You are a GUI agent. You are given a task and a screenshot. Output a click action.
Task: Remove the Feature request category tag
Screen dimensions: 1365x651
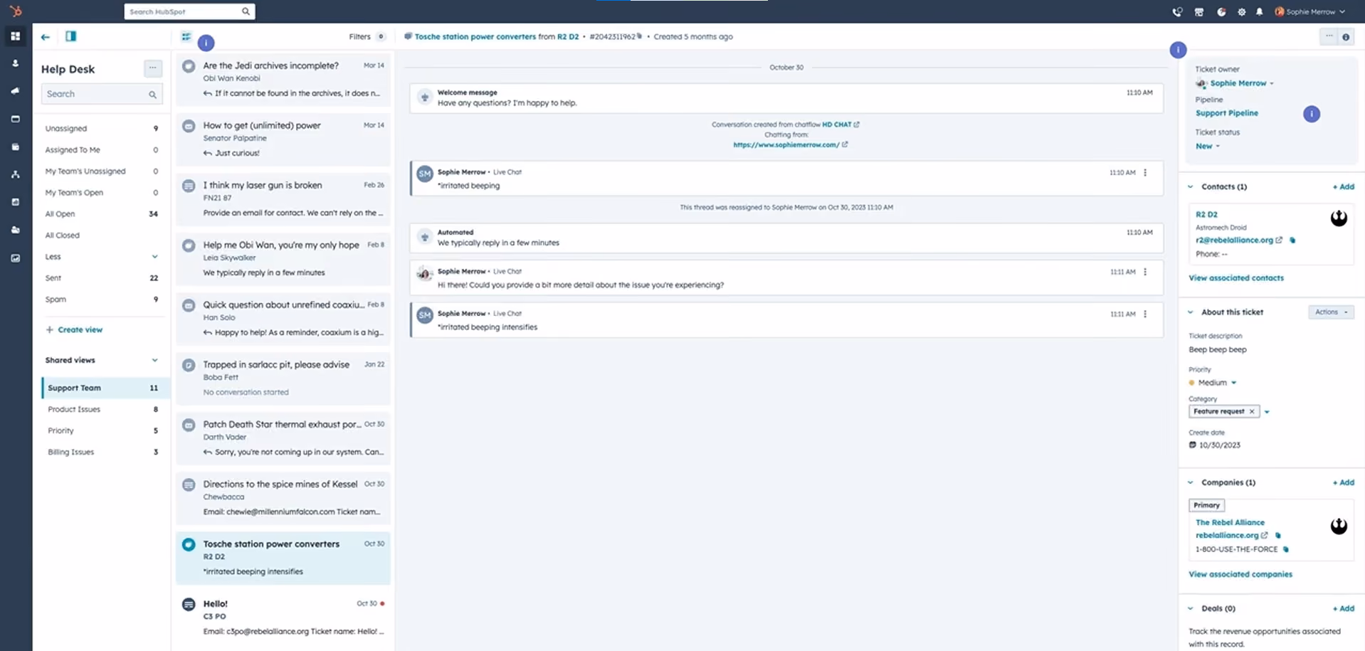pyautogui.click(x=1252, y=412)
